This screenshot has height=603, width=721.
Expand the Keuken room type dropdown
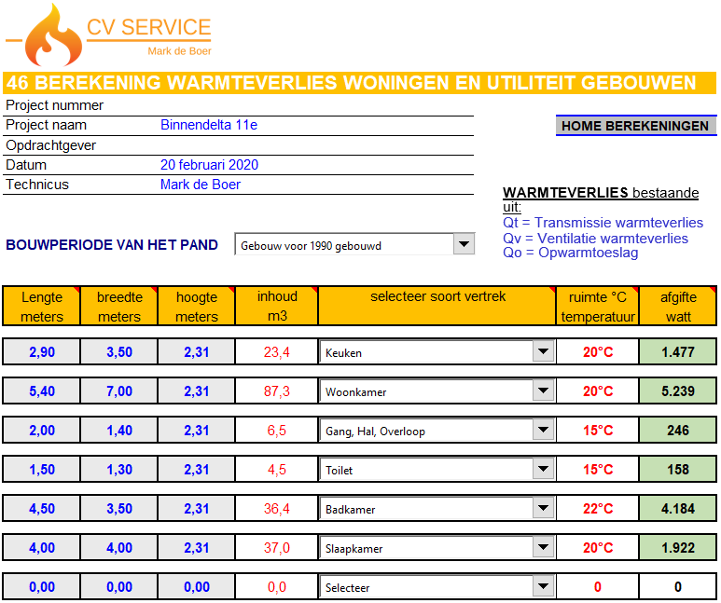[x=543, y=351]
